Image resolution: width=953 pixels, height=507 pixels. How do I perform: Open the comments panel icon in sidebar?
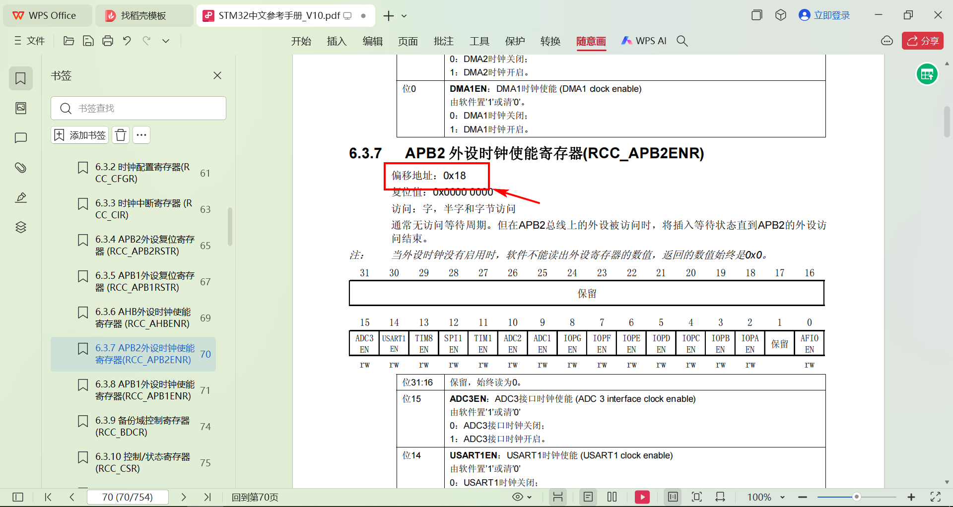coord(21,138)
